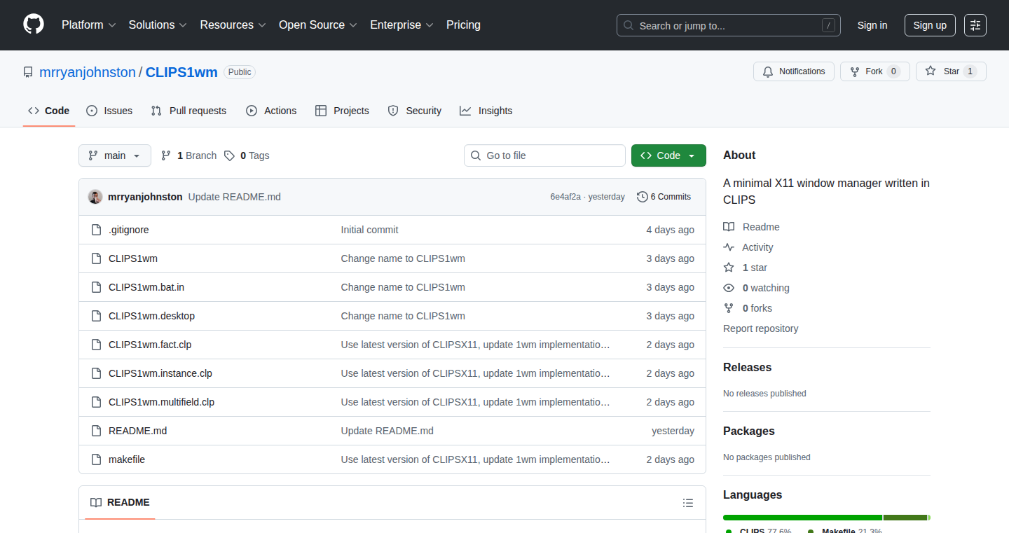Switch to the Insights tab
The image size is (1009, 533).
(x=486, y=111)
